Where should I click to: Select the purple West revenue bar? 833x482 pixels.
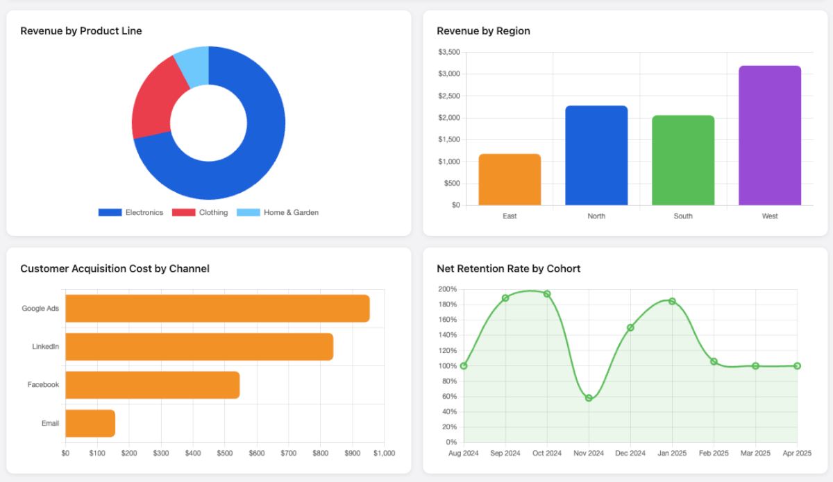(770, 135)
